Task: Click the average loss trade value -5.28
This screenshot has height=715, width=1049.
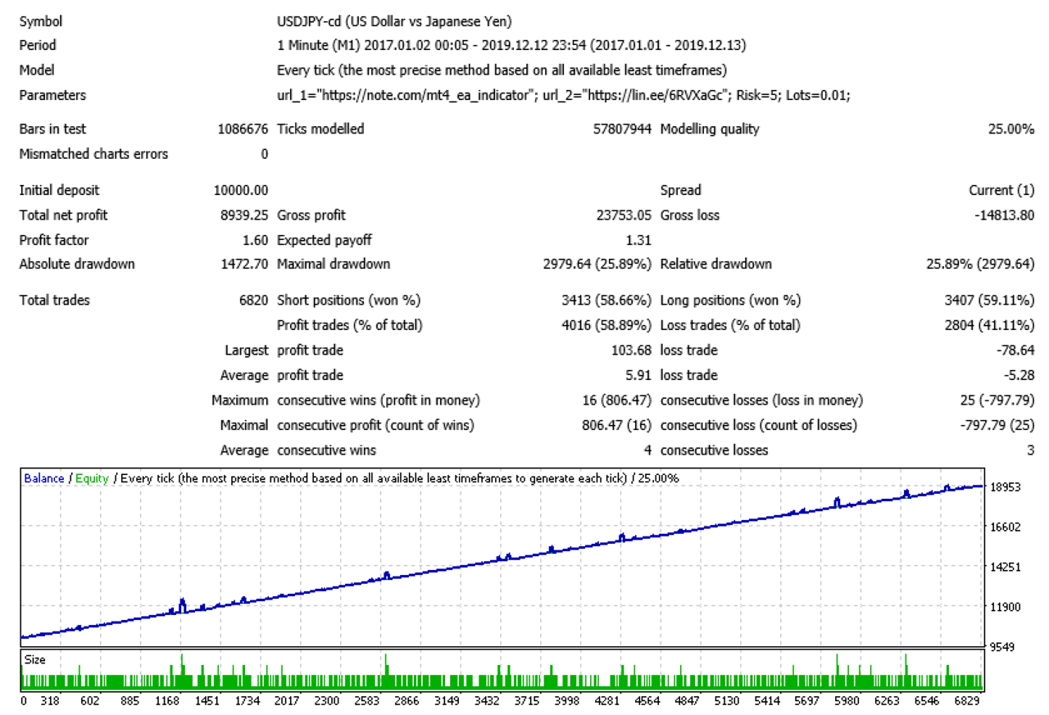Action: pos(1019,375)
